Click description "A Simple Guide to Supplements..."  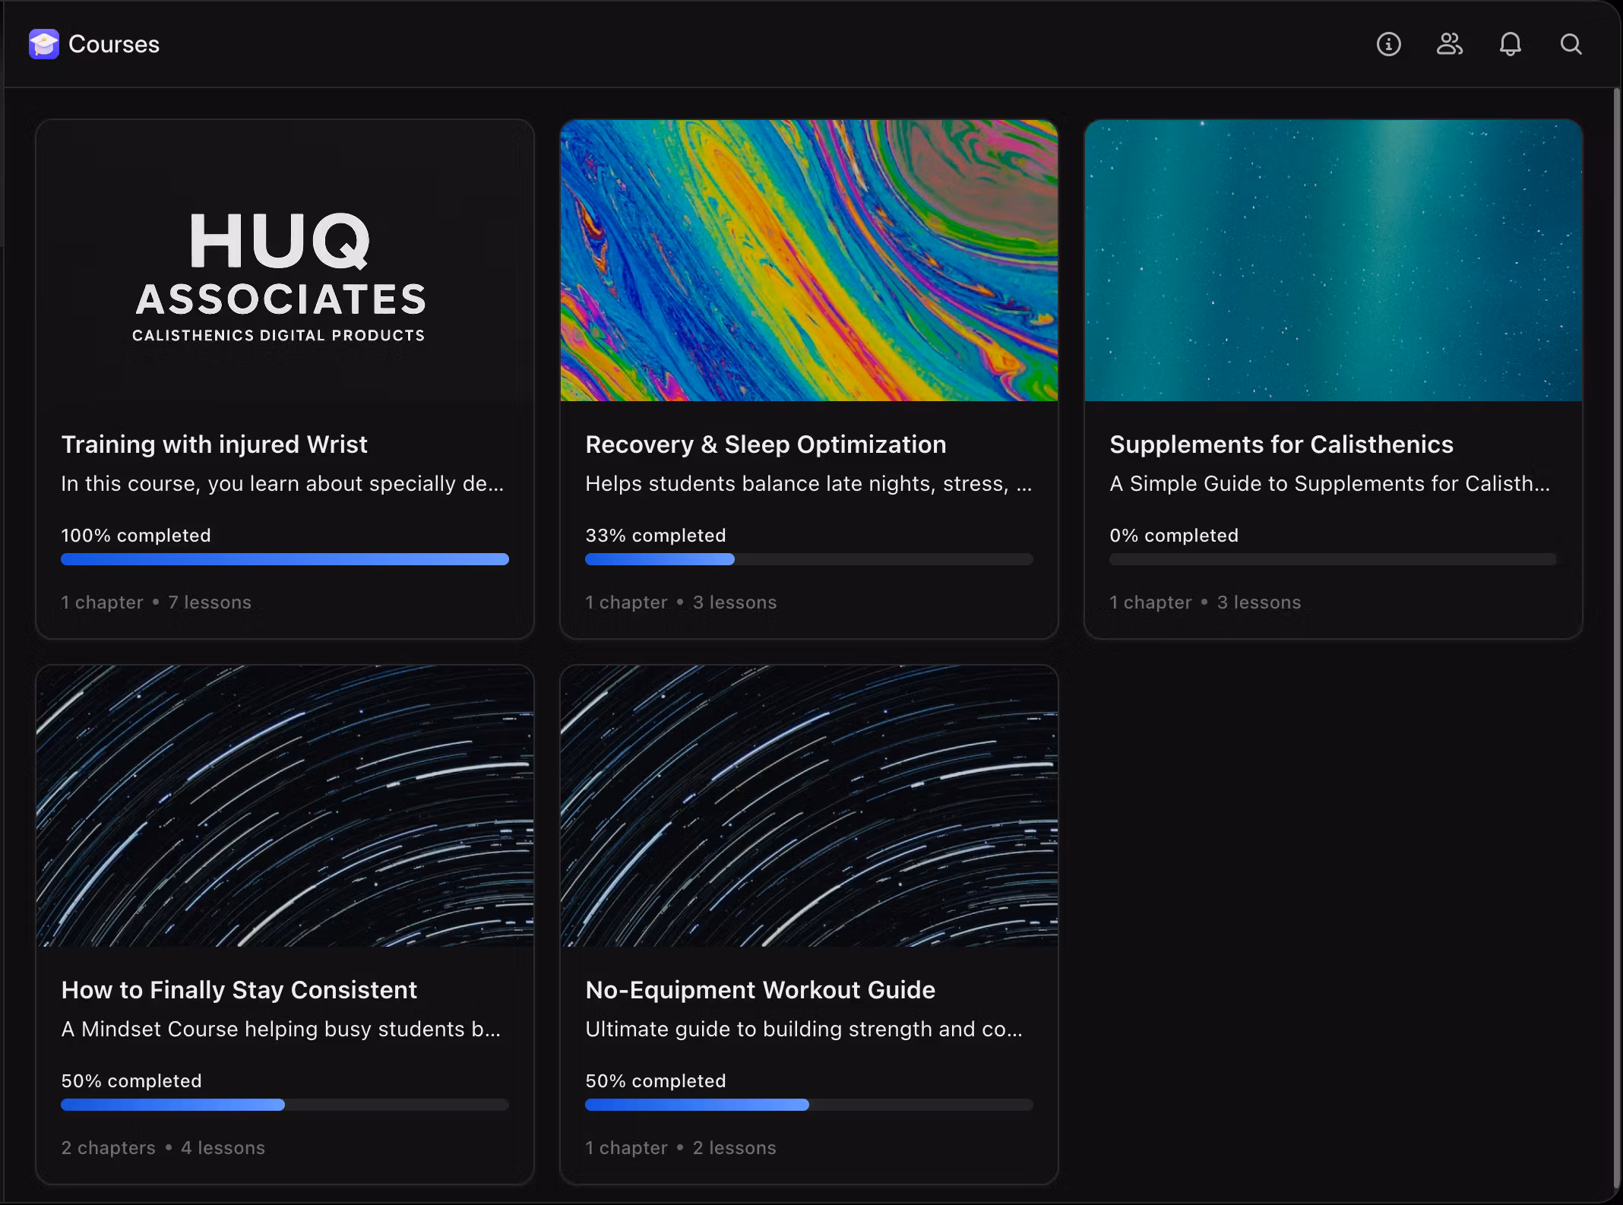click(1330, 484)
